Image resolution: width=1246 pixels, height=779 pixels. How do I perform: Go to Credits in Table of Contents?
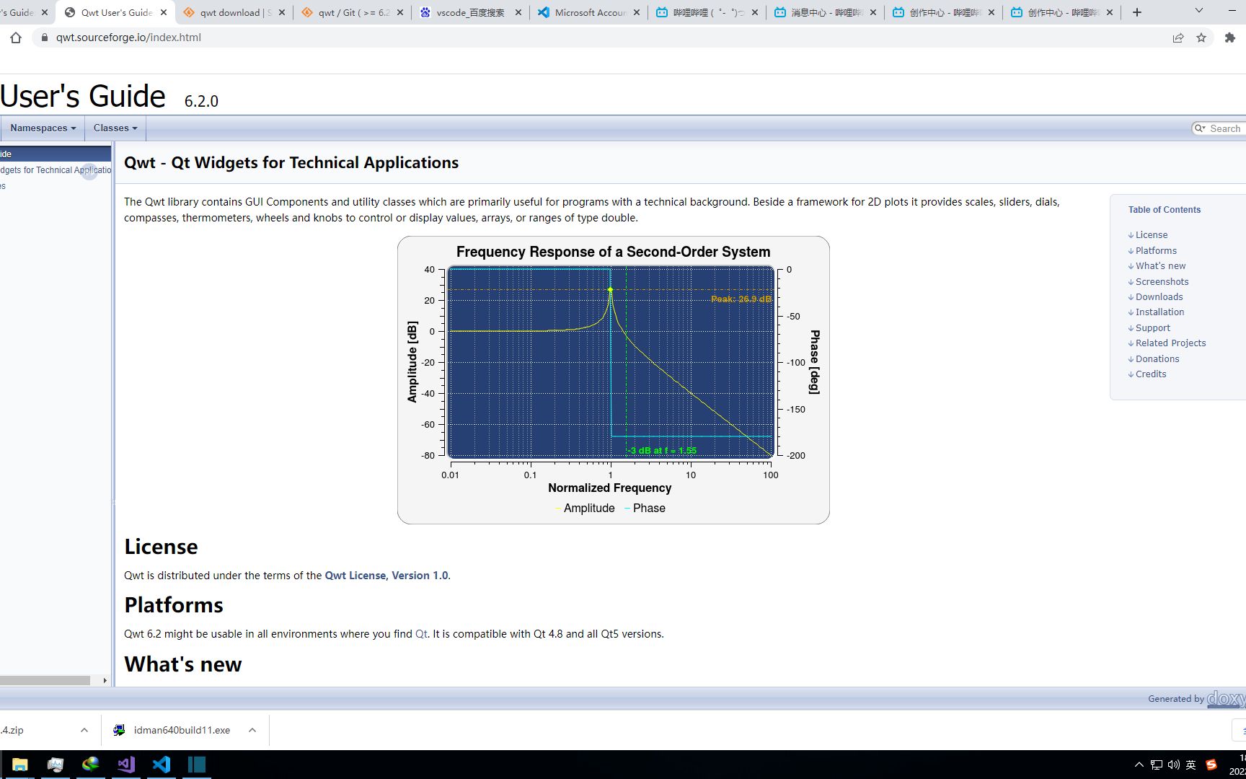pos(1151,374)
